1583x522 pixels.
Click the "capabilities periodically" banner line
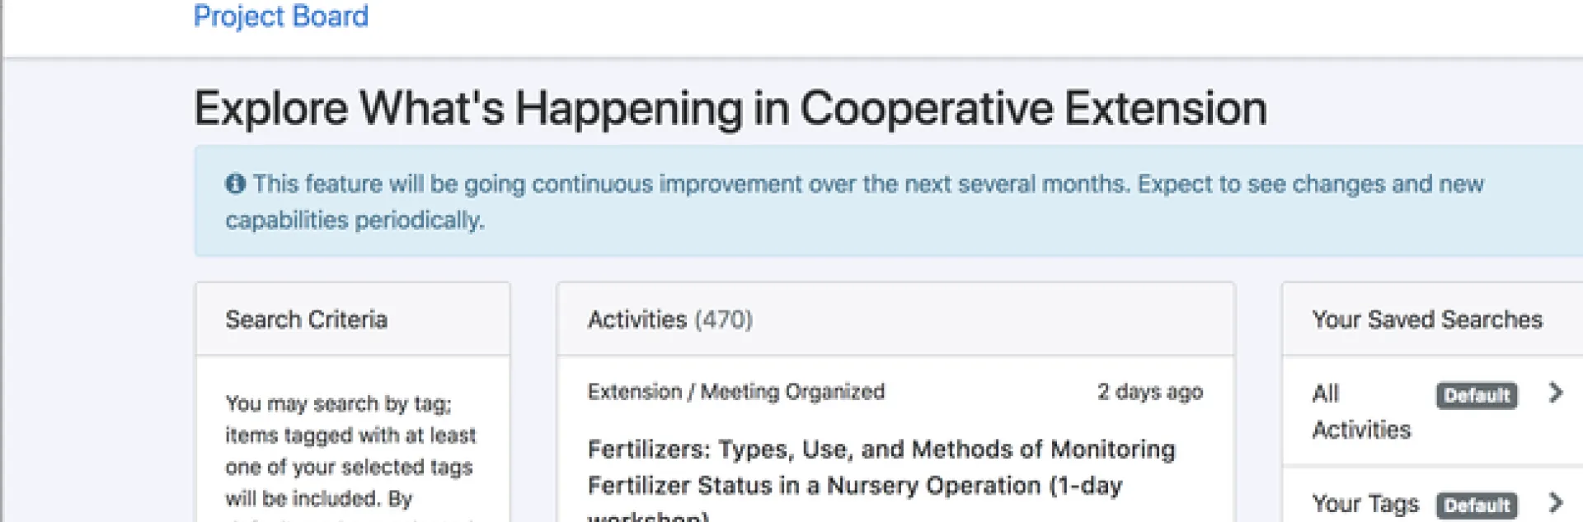tap(355, 221)
